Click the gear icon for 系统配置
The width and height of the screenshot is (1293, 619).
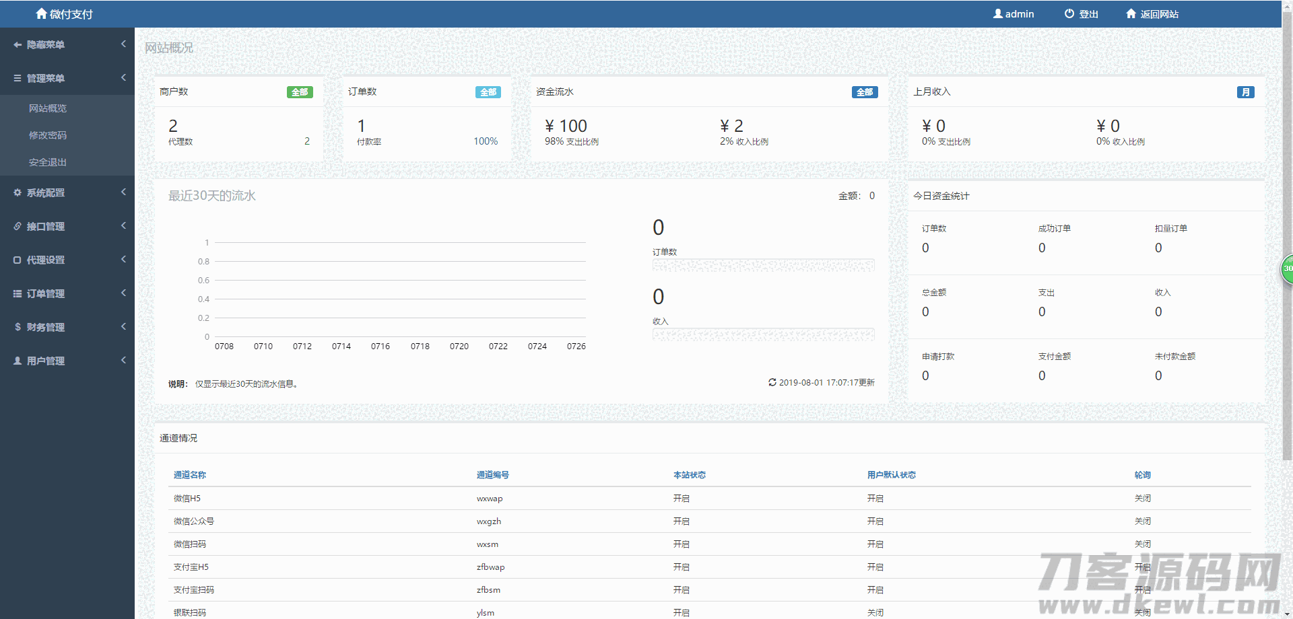point(18,192)
